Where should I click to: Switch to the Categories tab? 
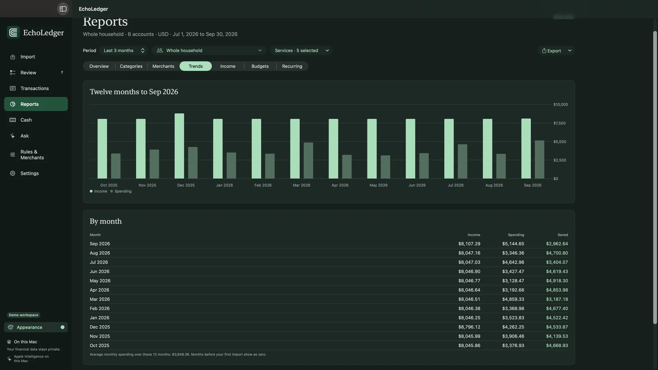[131, 66]
